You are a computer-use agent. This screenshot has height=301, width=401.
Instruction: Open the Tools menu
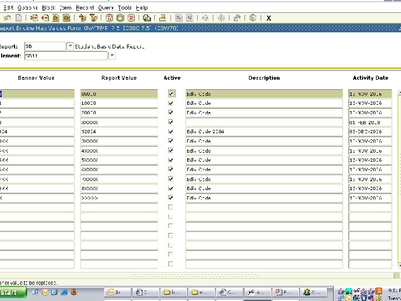[x=125, y=8]
